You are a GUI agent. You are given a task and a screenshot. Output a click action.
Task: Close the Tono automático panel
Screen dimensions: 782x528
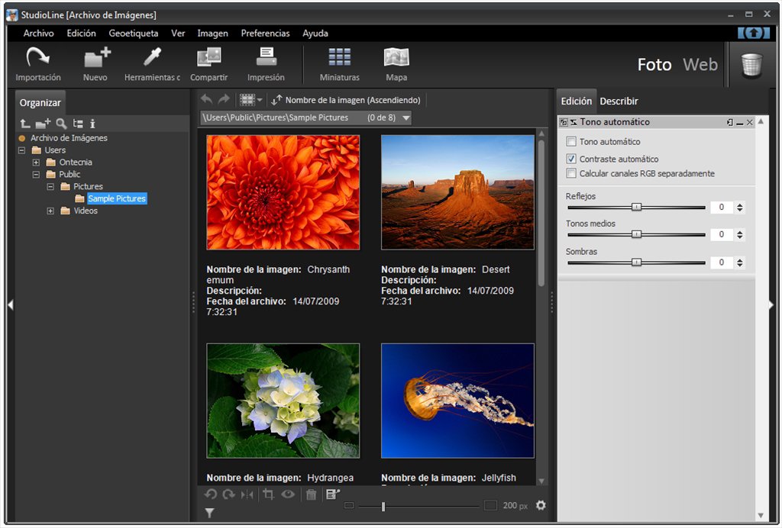[750, 122]
